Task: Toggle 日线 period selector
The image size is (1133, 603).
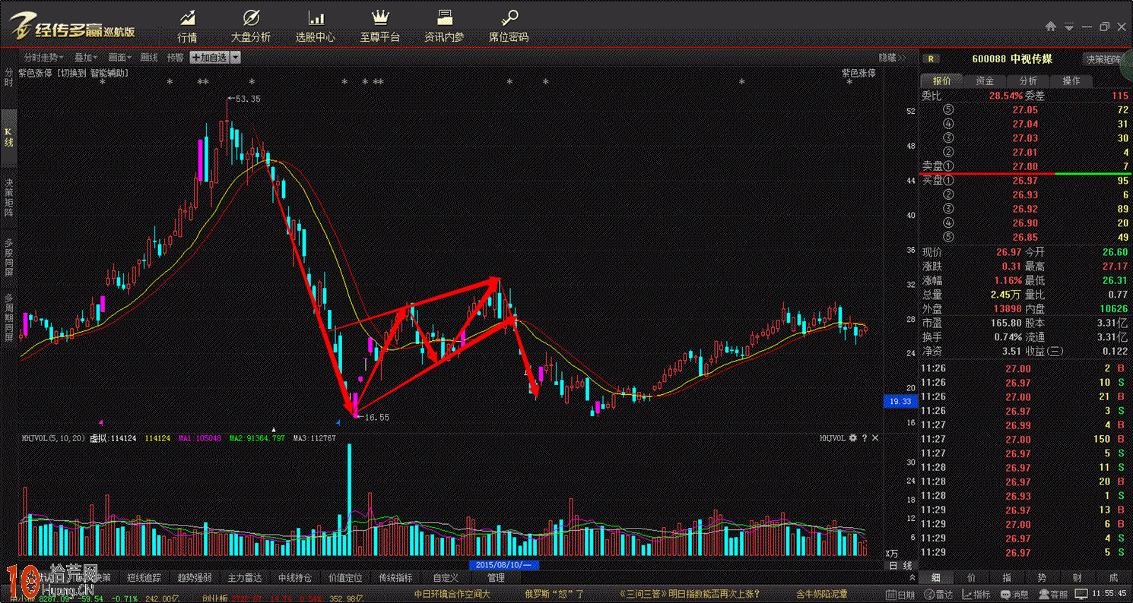Action: [900, 566]
